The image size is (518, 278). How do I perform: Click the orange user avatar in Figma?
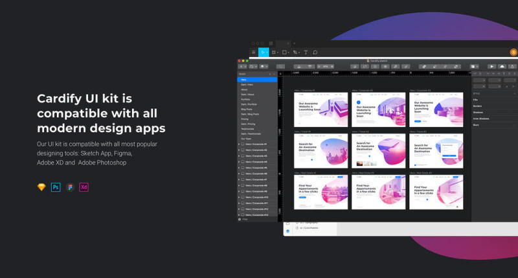coord(513,52)
